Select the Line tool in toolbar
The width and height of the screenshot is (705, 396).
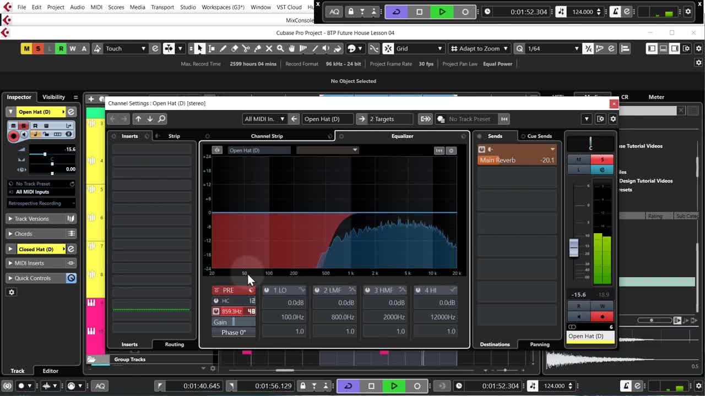(315, 48)
